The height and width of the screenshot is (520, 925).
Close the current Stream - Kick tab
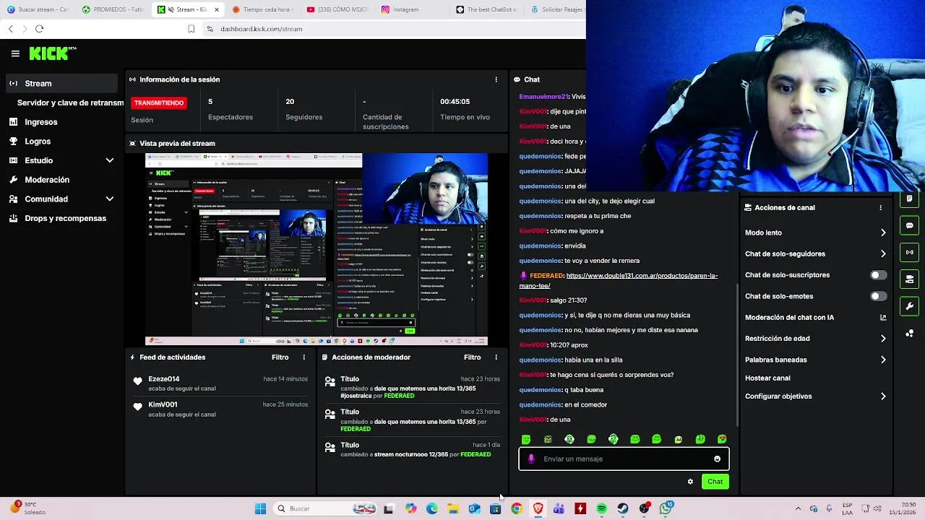click(x=217, y=9)
